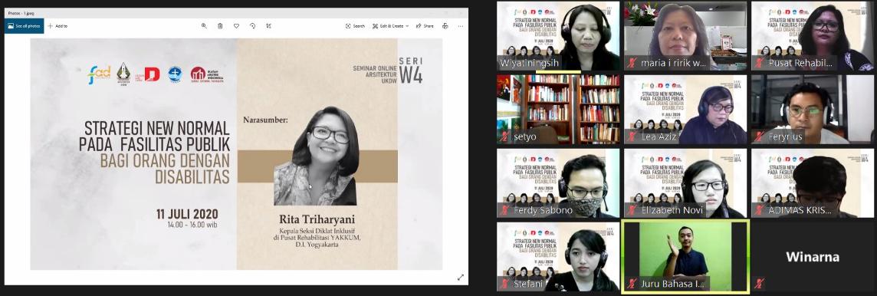Rotate the photo using the rotate icon
The width and height of the screenshot is (877, 296).
[252, 26]
